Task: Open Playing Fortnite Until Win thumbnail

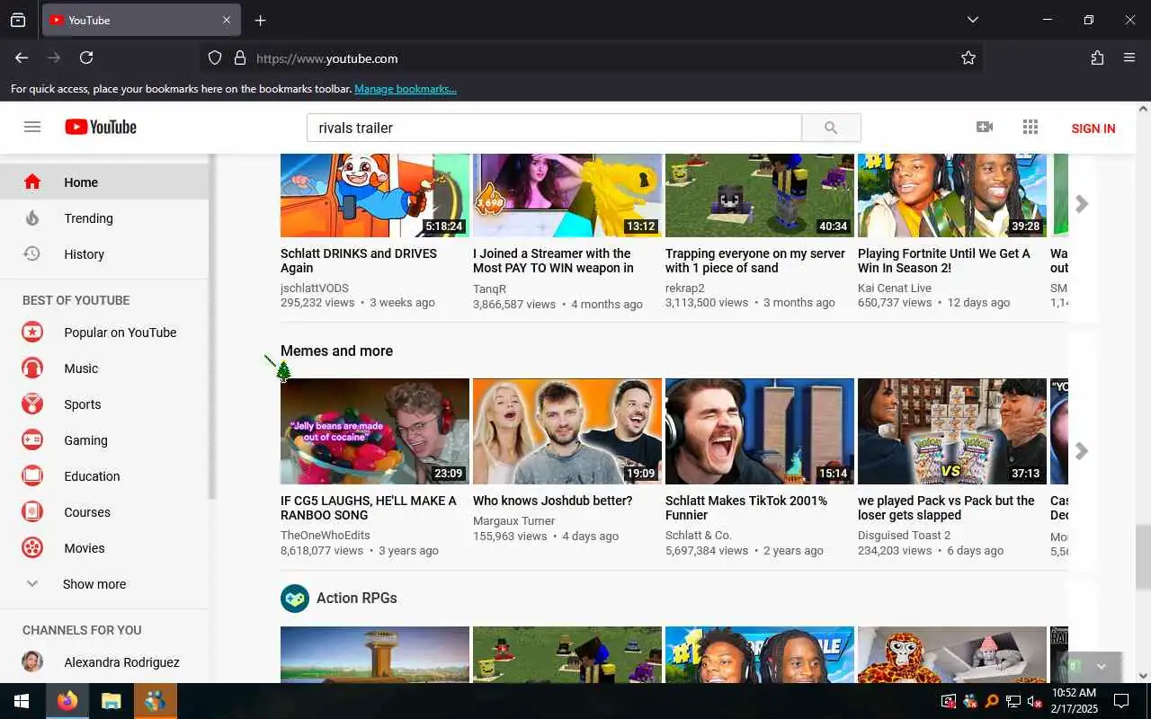Action: [952, 195]
